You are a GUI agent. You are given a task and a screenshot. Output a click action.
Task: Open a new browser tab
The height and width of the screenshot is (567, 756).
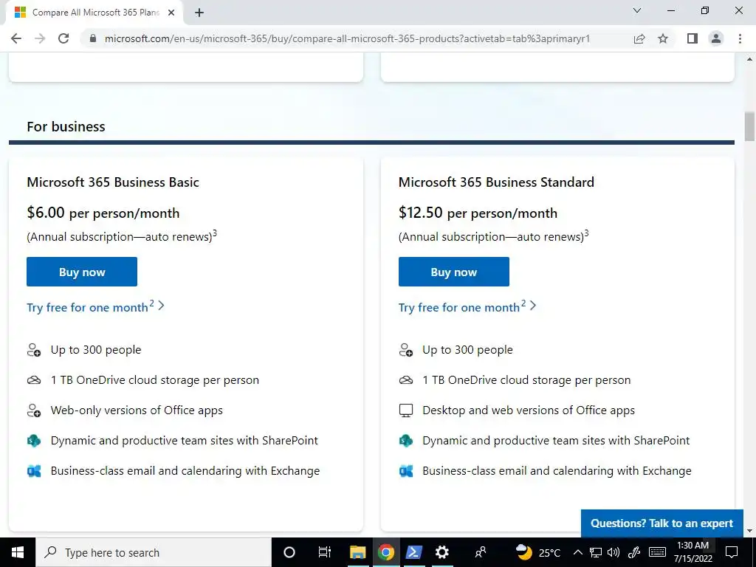point(199,13)
